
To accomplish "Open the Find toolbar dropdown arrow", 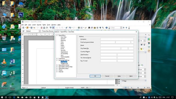I will 121,28.
